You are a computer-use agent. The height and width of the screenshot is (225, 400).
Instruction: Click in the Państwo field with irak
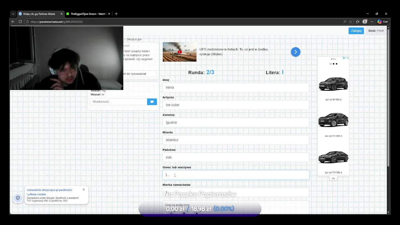pos(236,157)
